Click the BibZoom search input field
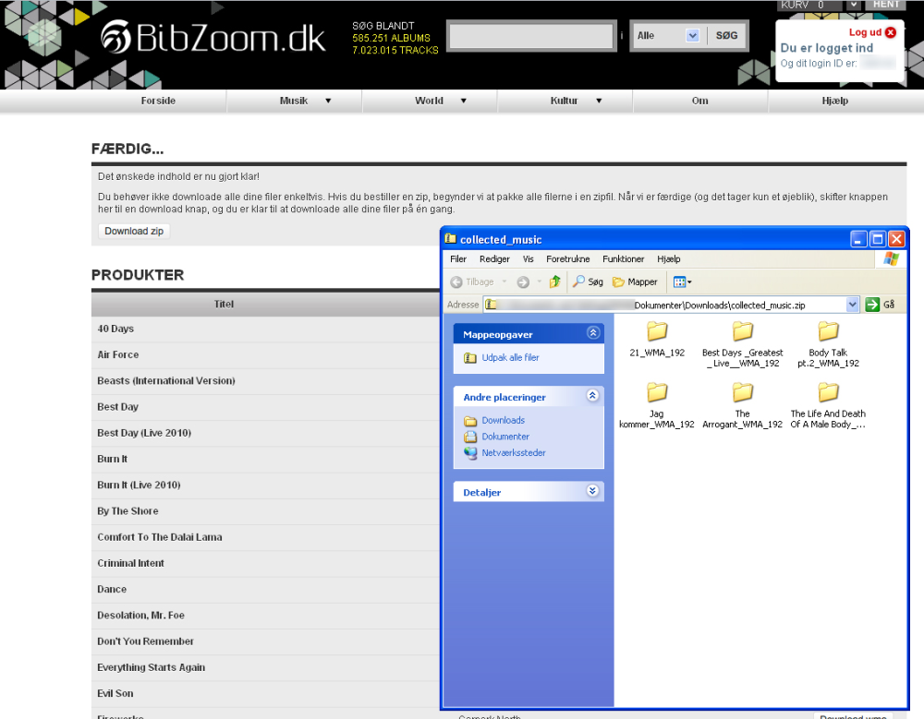The height and width of the screenshot is (719, 924). pos(531,36)
